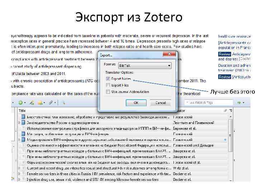Open dropdown arrow next to New Note icon
This screenshot has width=258, height=193.
click(x=44, y=103)
